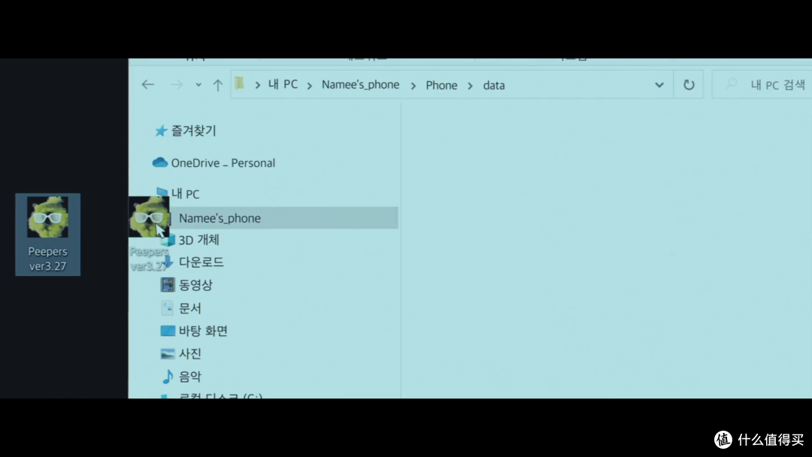Refresh the current folder
Viewport: 812px width, 457px height.
click(x=689, y=84)
